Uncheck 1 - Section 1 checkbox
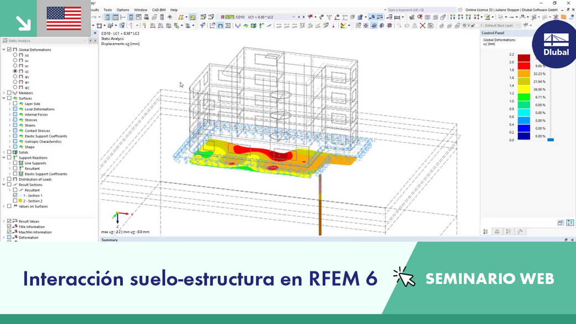 [15, 196]
